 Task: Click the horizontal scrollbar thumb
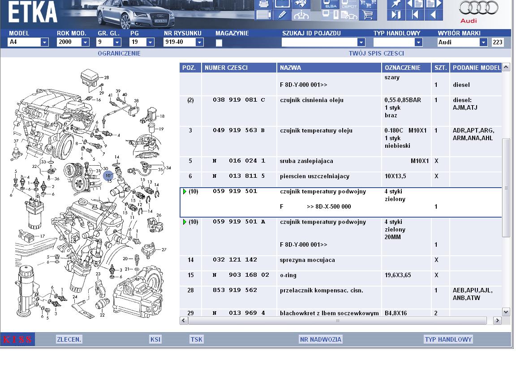[337, 320]
